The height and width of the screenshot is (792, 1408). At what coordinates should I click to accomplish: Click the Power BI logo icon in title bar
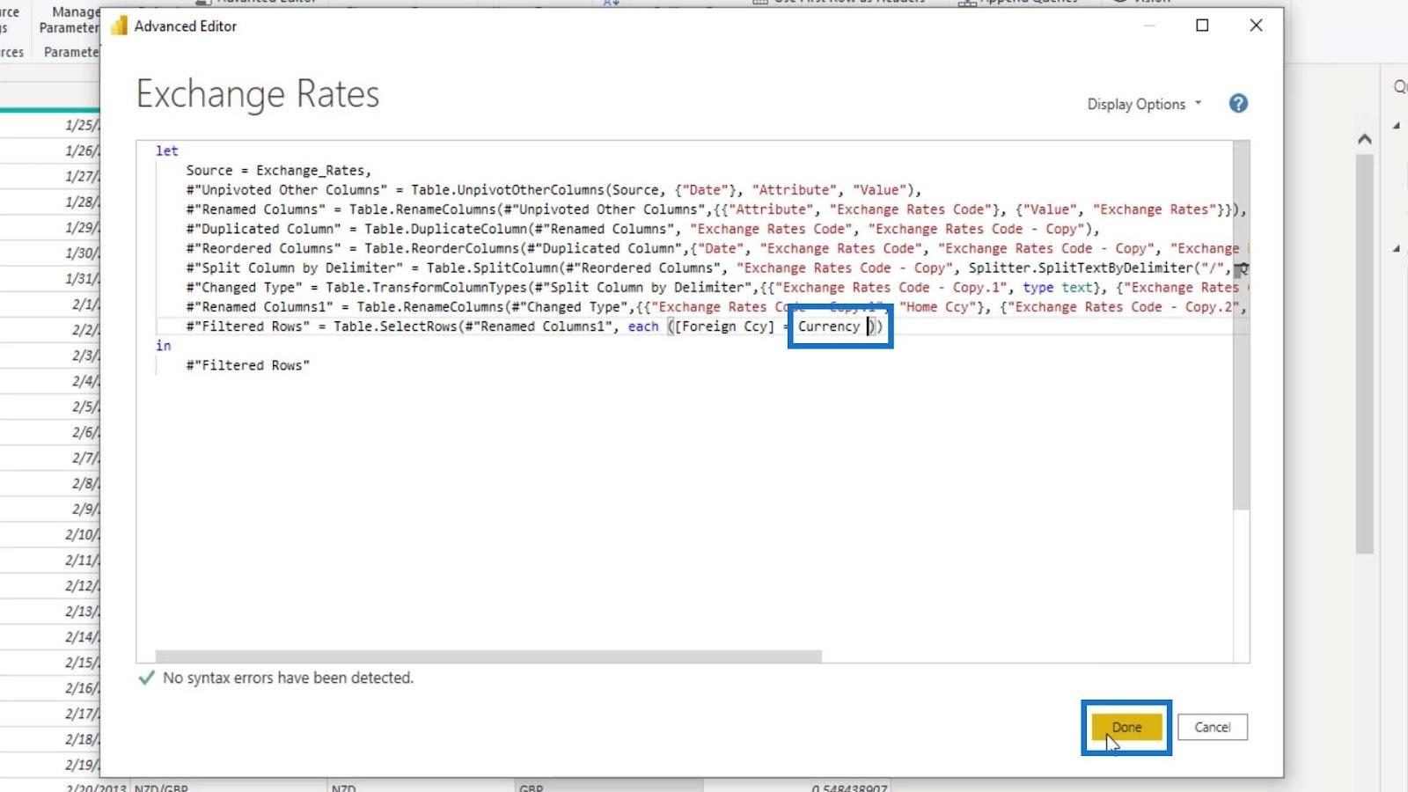[x=119, y=26]
